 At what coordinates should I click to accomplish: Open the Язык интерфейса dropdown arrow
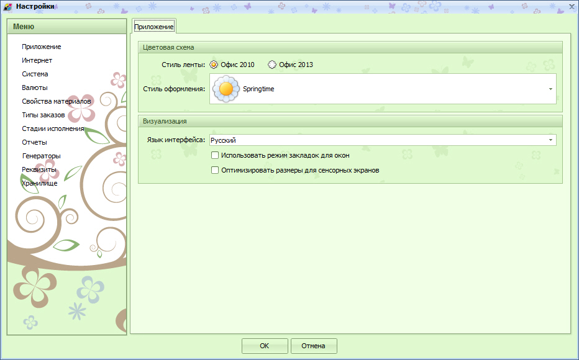(550, 140)
